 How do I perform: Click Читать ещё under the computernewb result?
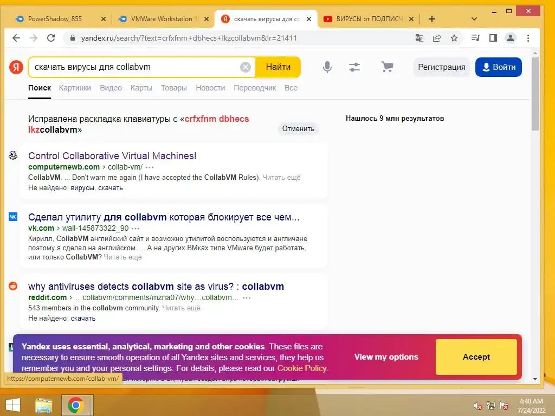tap(281, 178)
